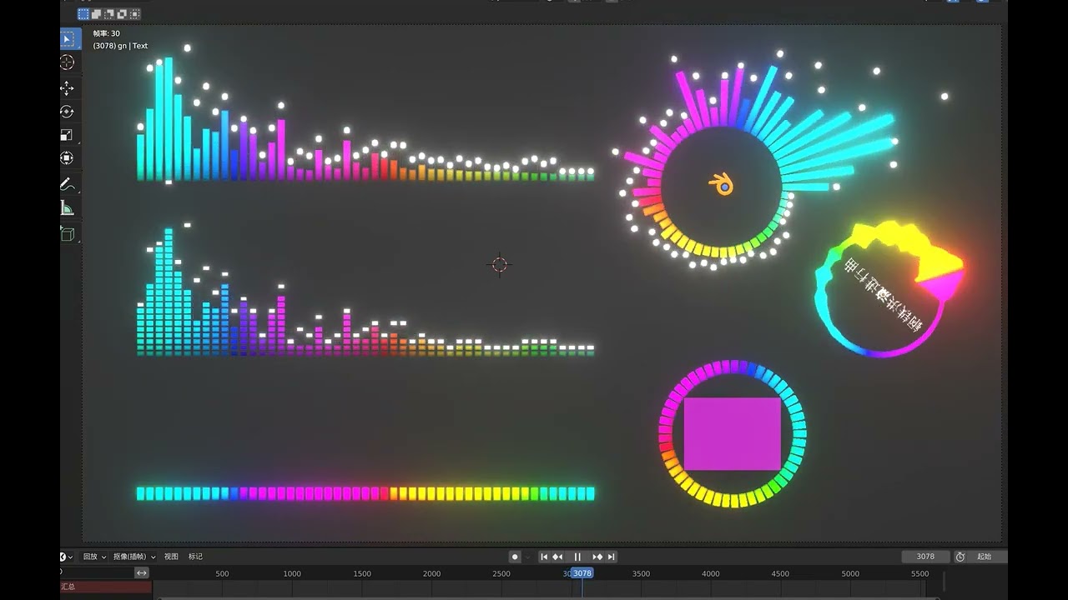1068x600 pixels.
Task: Open timeline editor type dropdown
Action: point(65,557)
